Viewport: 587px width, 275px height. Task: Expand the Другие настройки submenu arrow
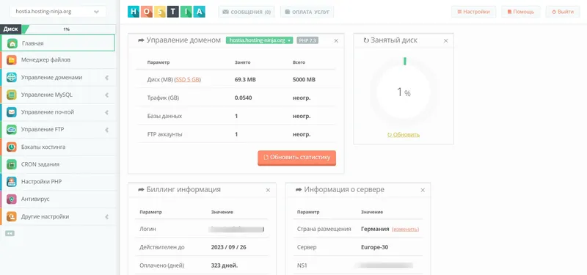(x=106, y=216)
